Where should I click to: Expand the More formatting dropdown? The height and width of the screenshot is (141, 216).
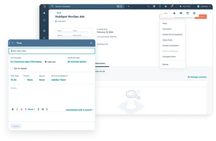(x=31, y=109)
